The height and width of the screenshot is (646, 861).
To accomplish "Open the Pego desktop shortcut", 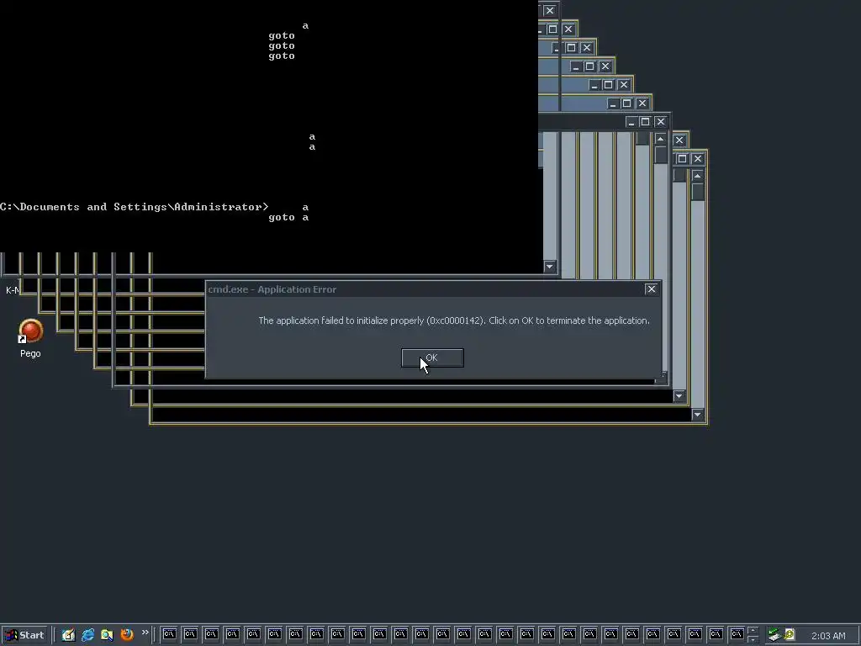I will coord(30,338).
